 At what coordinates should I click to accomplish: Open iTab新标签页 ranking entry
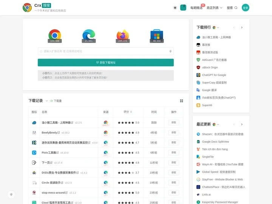pyautogui.click(x=219, y=98)
